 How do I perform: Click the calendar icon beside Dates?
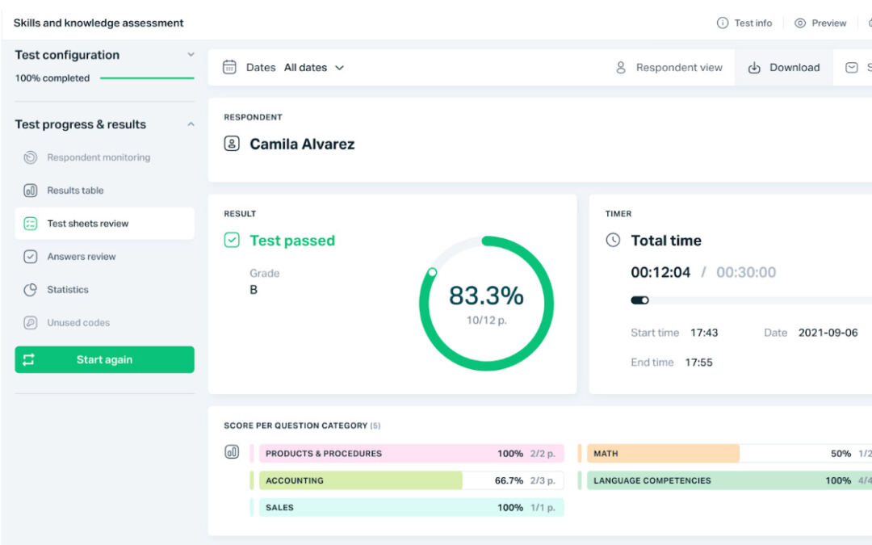(x=229, y=67)
